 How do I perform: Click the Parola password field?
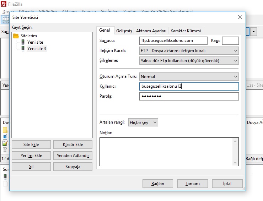[x=189, y=96]
